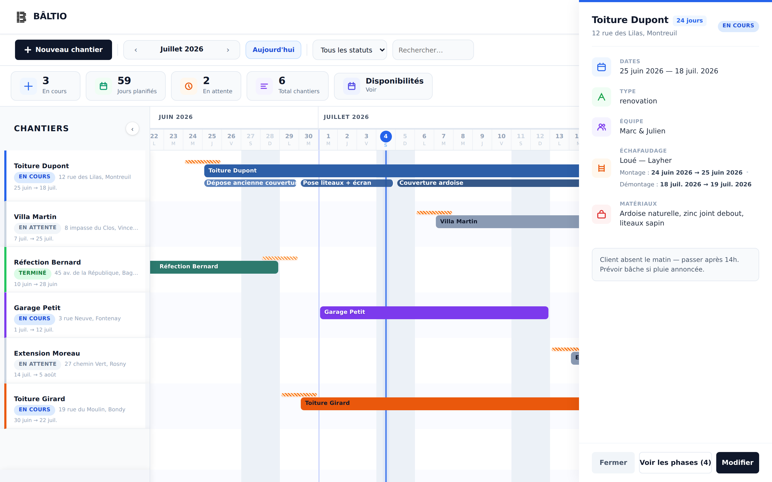772x482 pixels.
Task: Click the clock icon in En attente card
Action: (188, 86)
